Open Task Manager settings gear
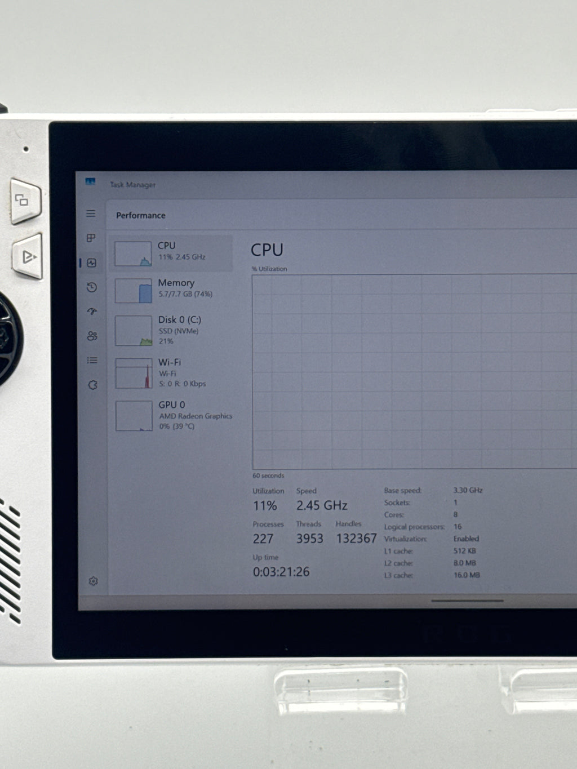 [x=94, y=581]
